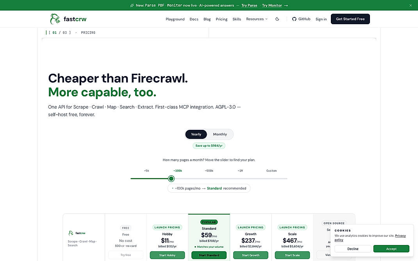Click the Growth LAUNCH PRICING badge
Viewport: 418px width, 261px height.
click(x=250, y=227)
